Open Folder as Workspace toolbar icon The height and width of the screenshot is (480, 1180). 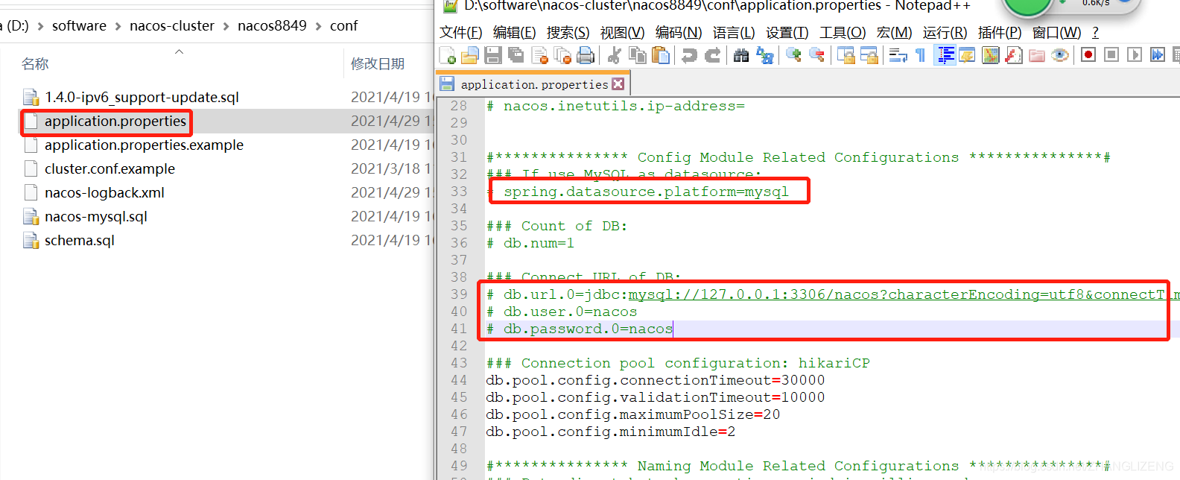[1037, 55]
